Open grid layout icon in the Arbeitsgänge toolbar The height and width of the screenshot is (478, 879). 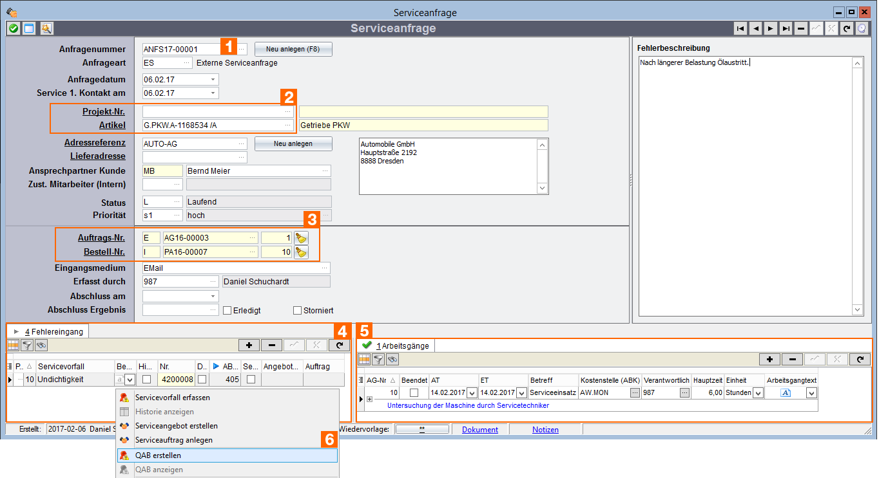(x=365, y=359)
